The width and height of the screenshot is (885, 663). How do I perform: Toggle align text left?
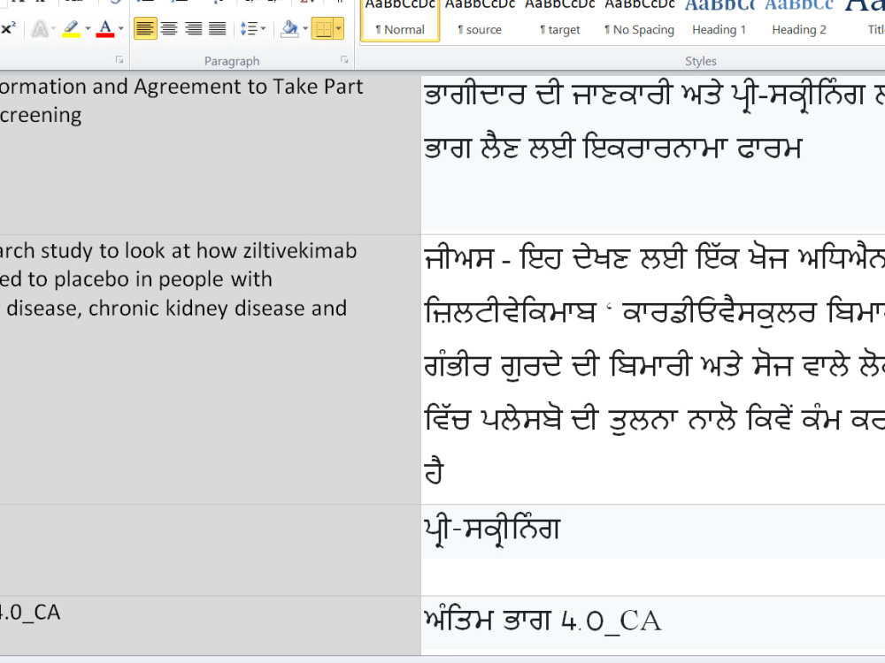coord(145,28)
